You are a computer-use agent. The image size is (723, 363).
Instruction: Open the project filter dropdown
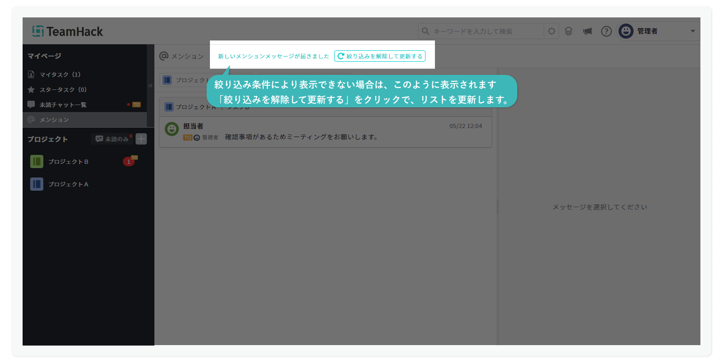tap(185, 80)
